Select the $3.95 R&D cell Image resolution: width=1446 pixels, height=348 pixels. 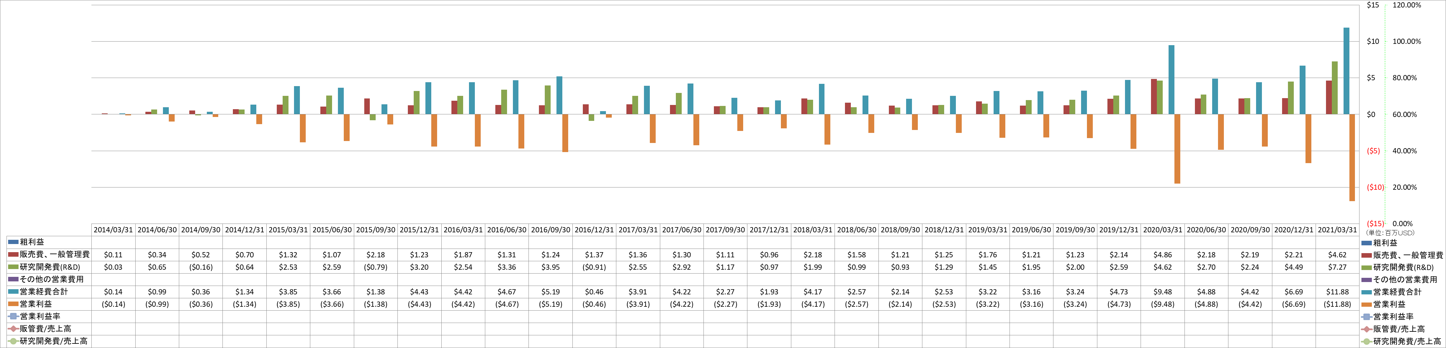coord(551,267)
